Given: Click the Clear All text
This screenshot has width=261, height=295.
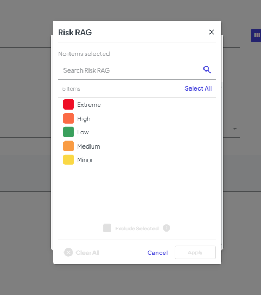Looking at the screenshot, I should [87, 253].
